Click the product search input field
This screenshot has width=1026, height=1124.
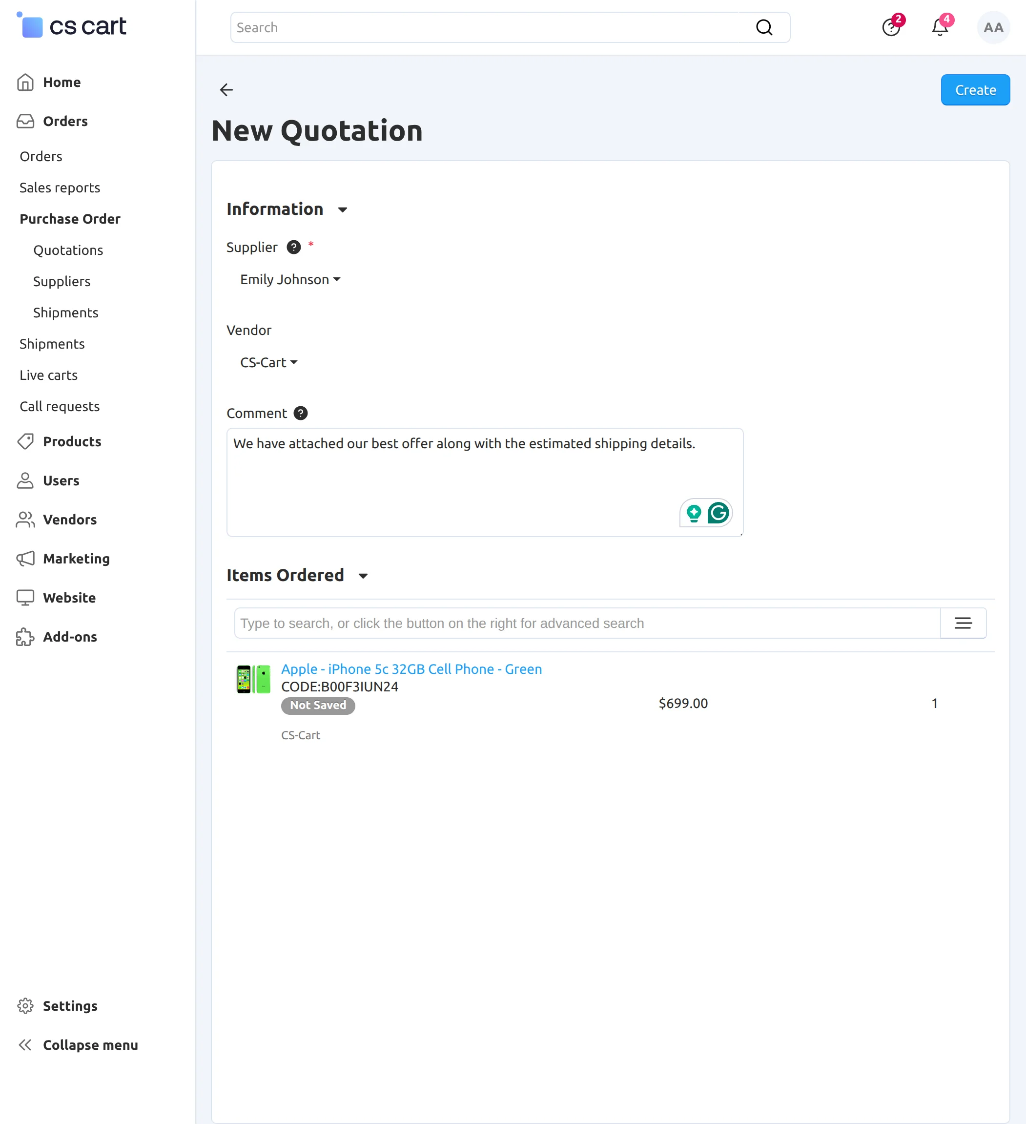tap(587, 623)
